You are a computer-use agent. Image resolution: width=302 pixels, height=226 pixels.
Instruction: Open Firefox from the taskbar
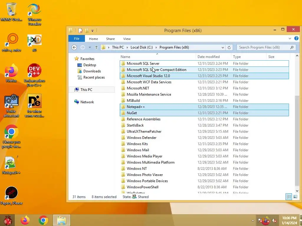click(x=25, y=220)
